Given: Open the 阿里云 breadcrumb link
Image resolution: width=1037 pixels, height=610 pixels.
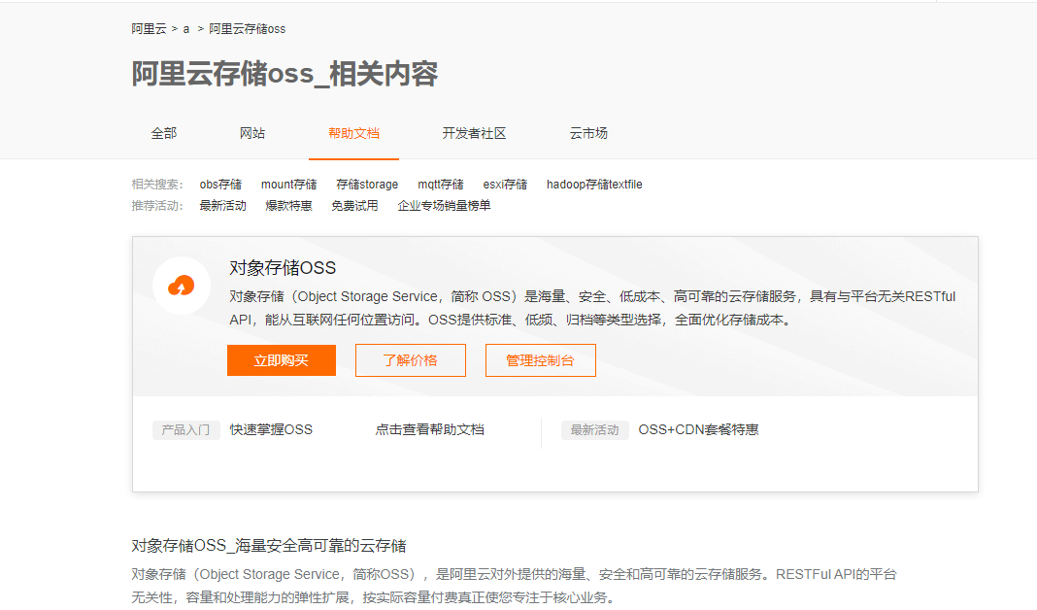Looking at the screenshot, I should tap(149, 29).
